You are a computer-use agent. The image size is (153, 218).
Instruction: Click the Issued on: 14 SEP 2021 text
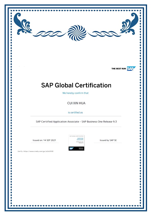coord(44,140)
